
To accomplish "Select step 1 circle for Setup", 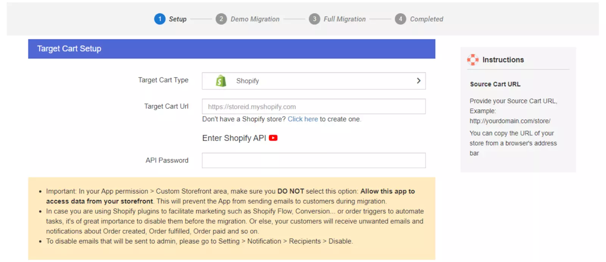I will [x=160, y=19].
